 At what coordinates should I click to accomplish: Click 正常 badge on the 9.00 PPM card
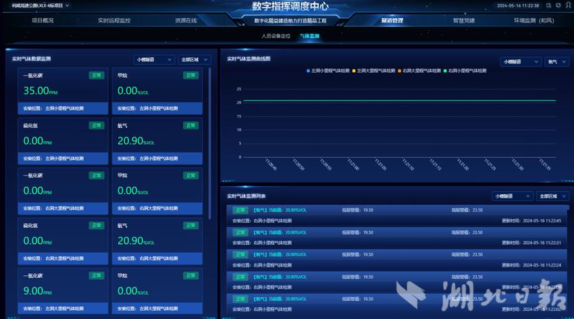pyautogui.click(x=97, y=276)
